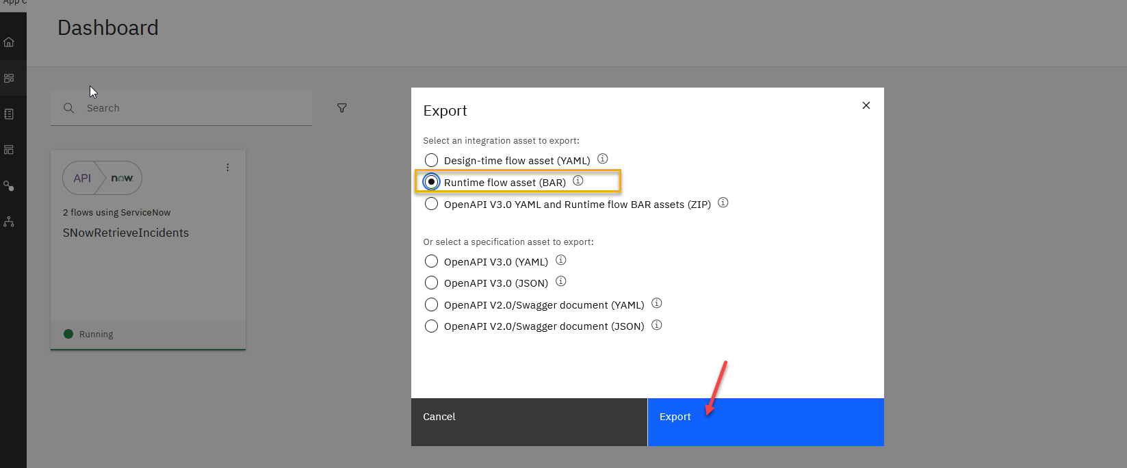Choose OpenAPI V2.0/Swagger document (JSON) radio
The image size is (1127, 468).
[431, 326]
